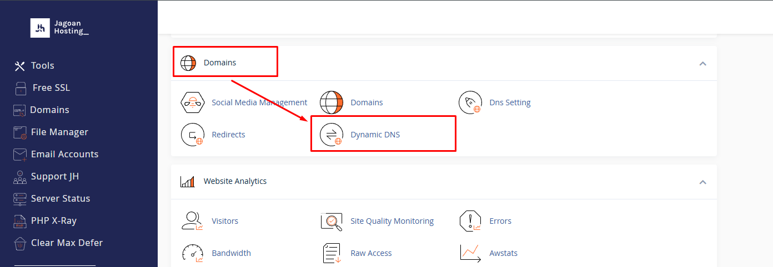
Task: Click the Bandwidth gauge icon
Action: click(193, 253)
